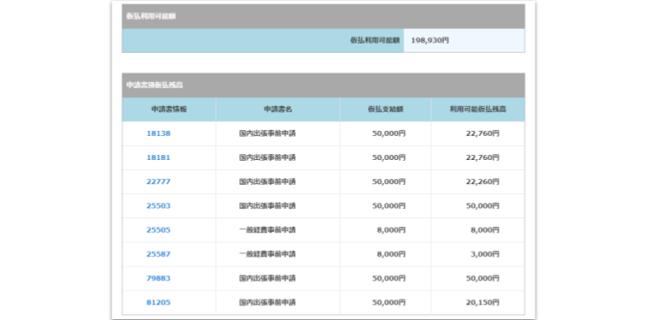Select 一般経費事前申請 name in row 25587
647x320 pixels.
point(267,254)
